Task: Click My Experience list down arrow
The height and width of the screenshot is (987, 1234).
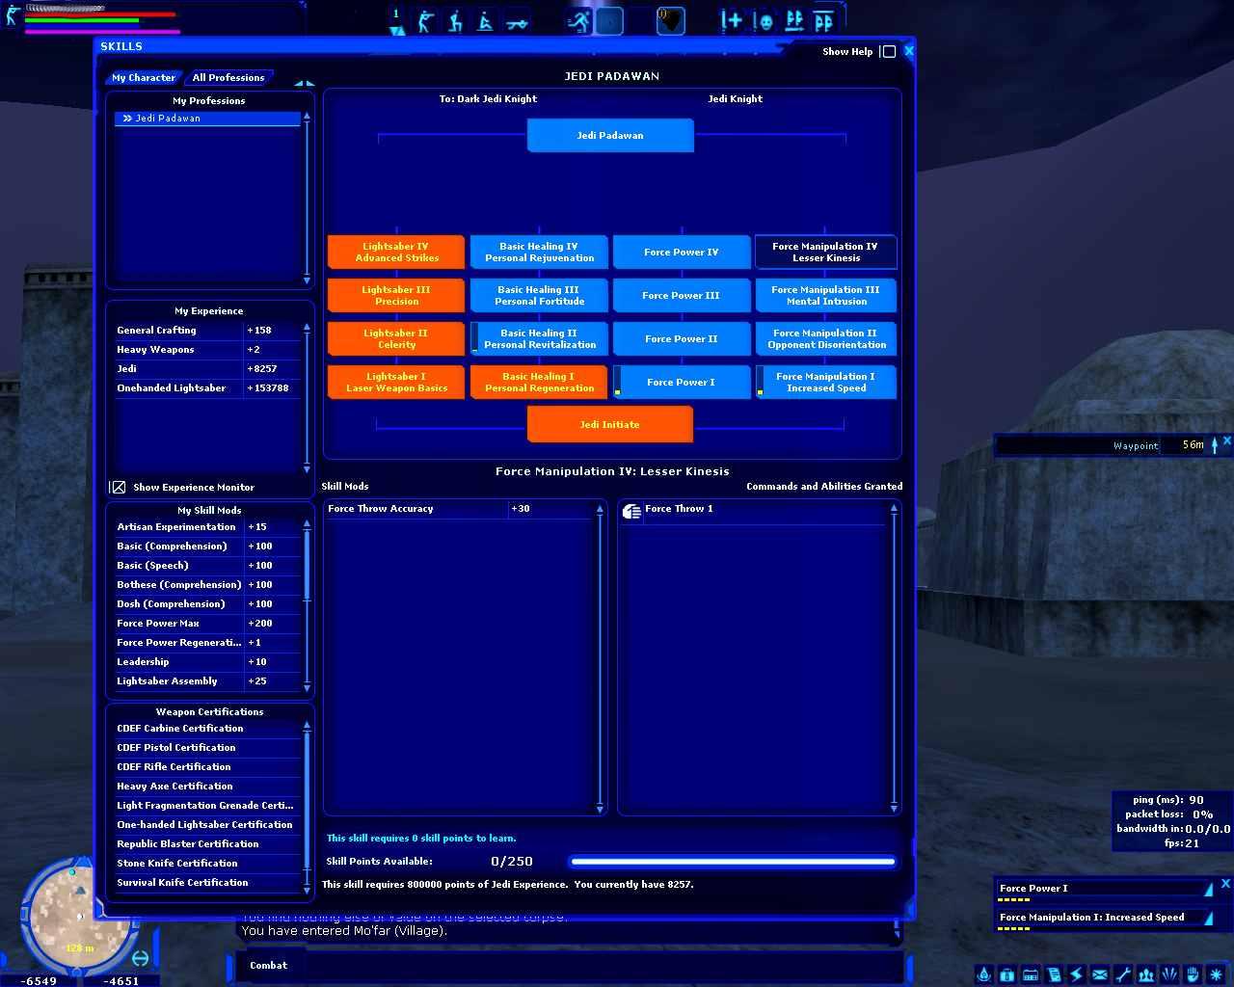Action: point(307,470)
